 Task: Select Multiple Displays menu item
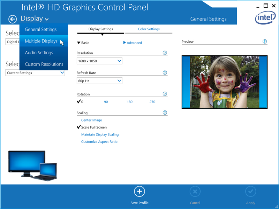(44, 41)
